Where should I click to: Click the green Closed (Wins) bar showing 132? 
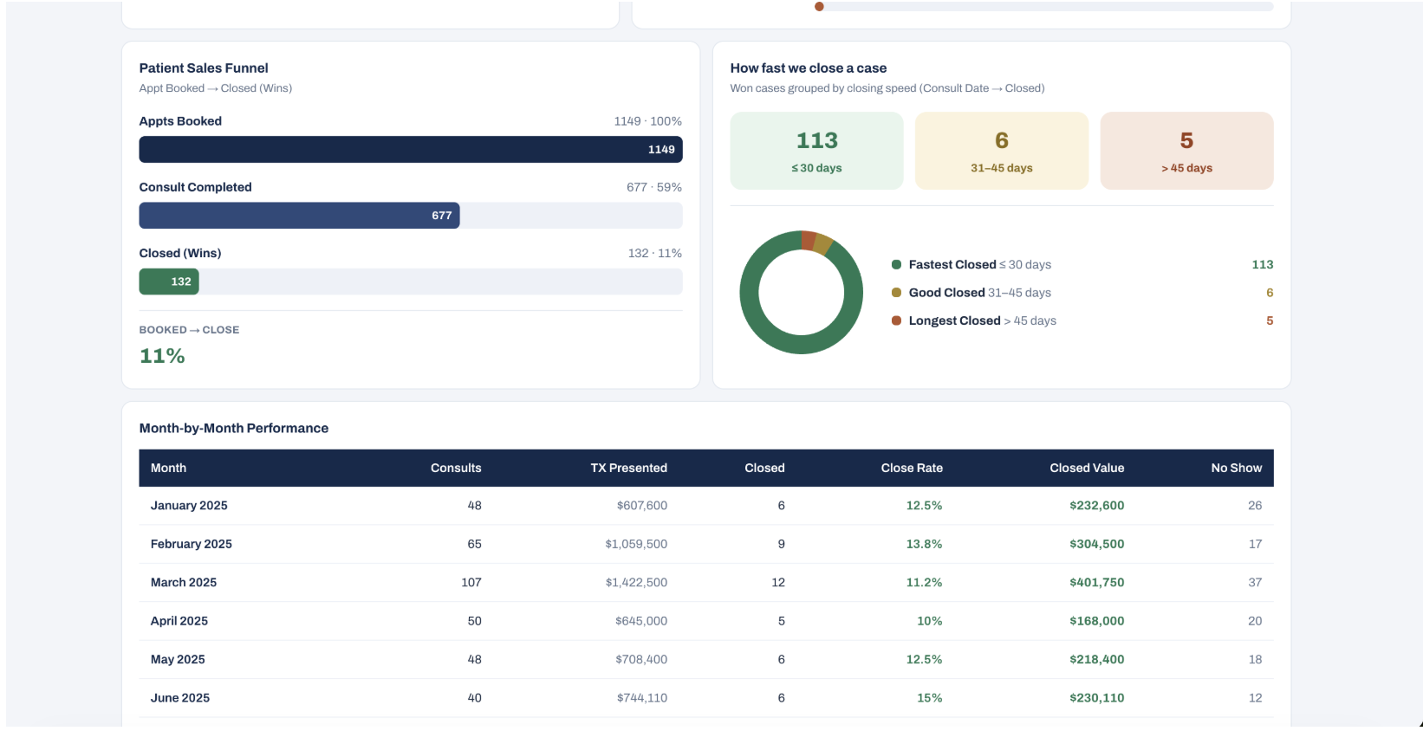click(169, 281)
